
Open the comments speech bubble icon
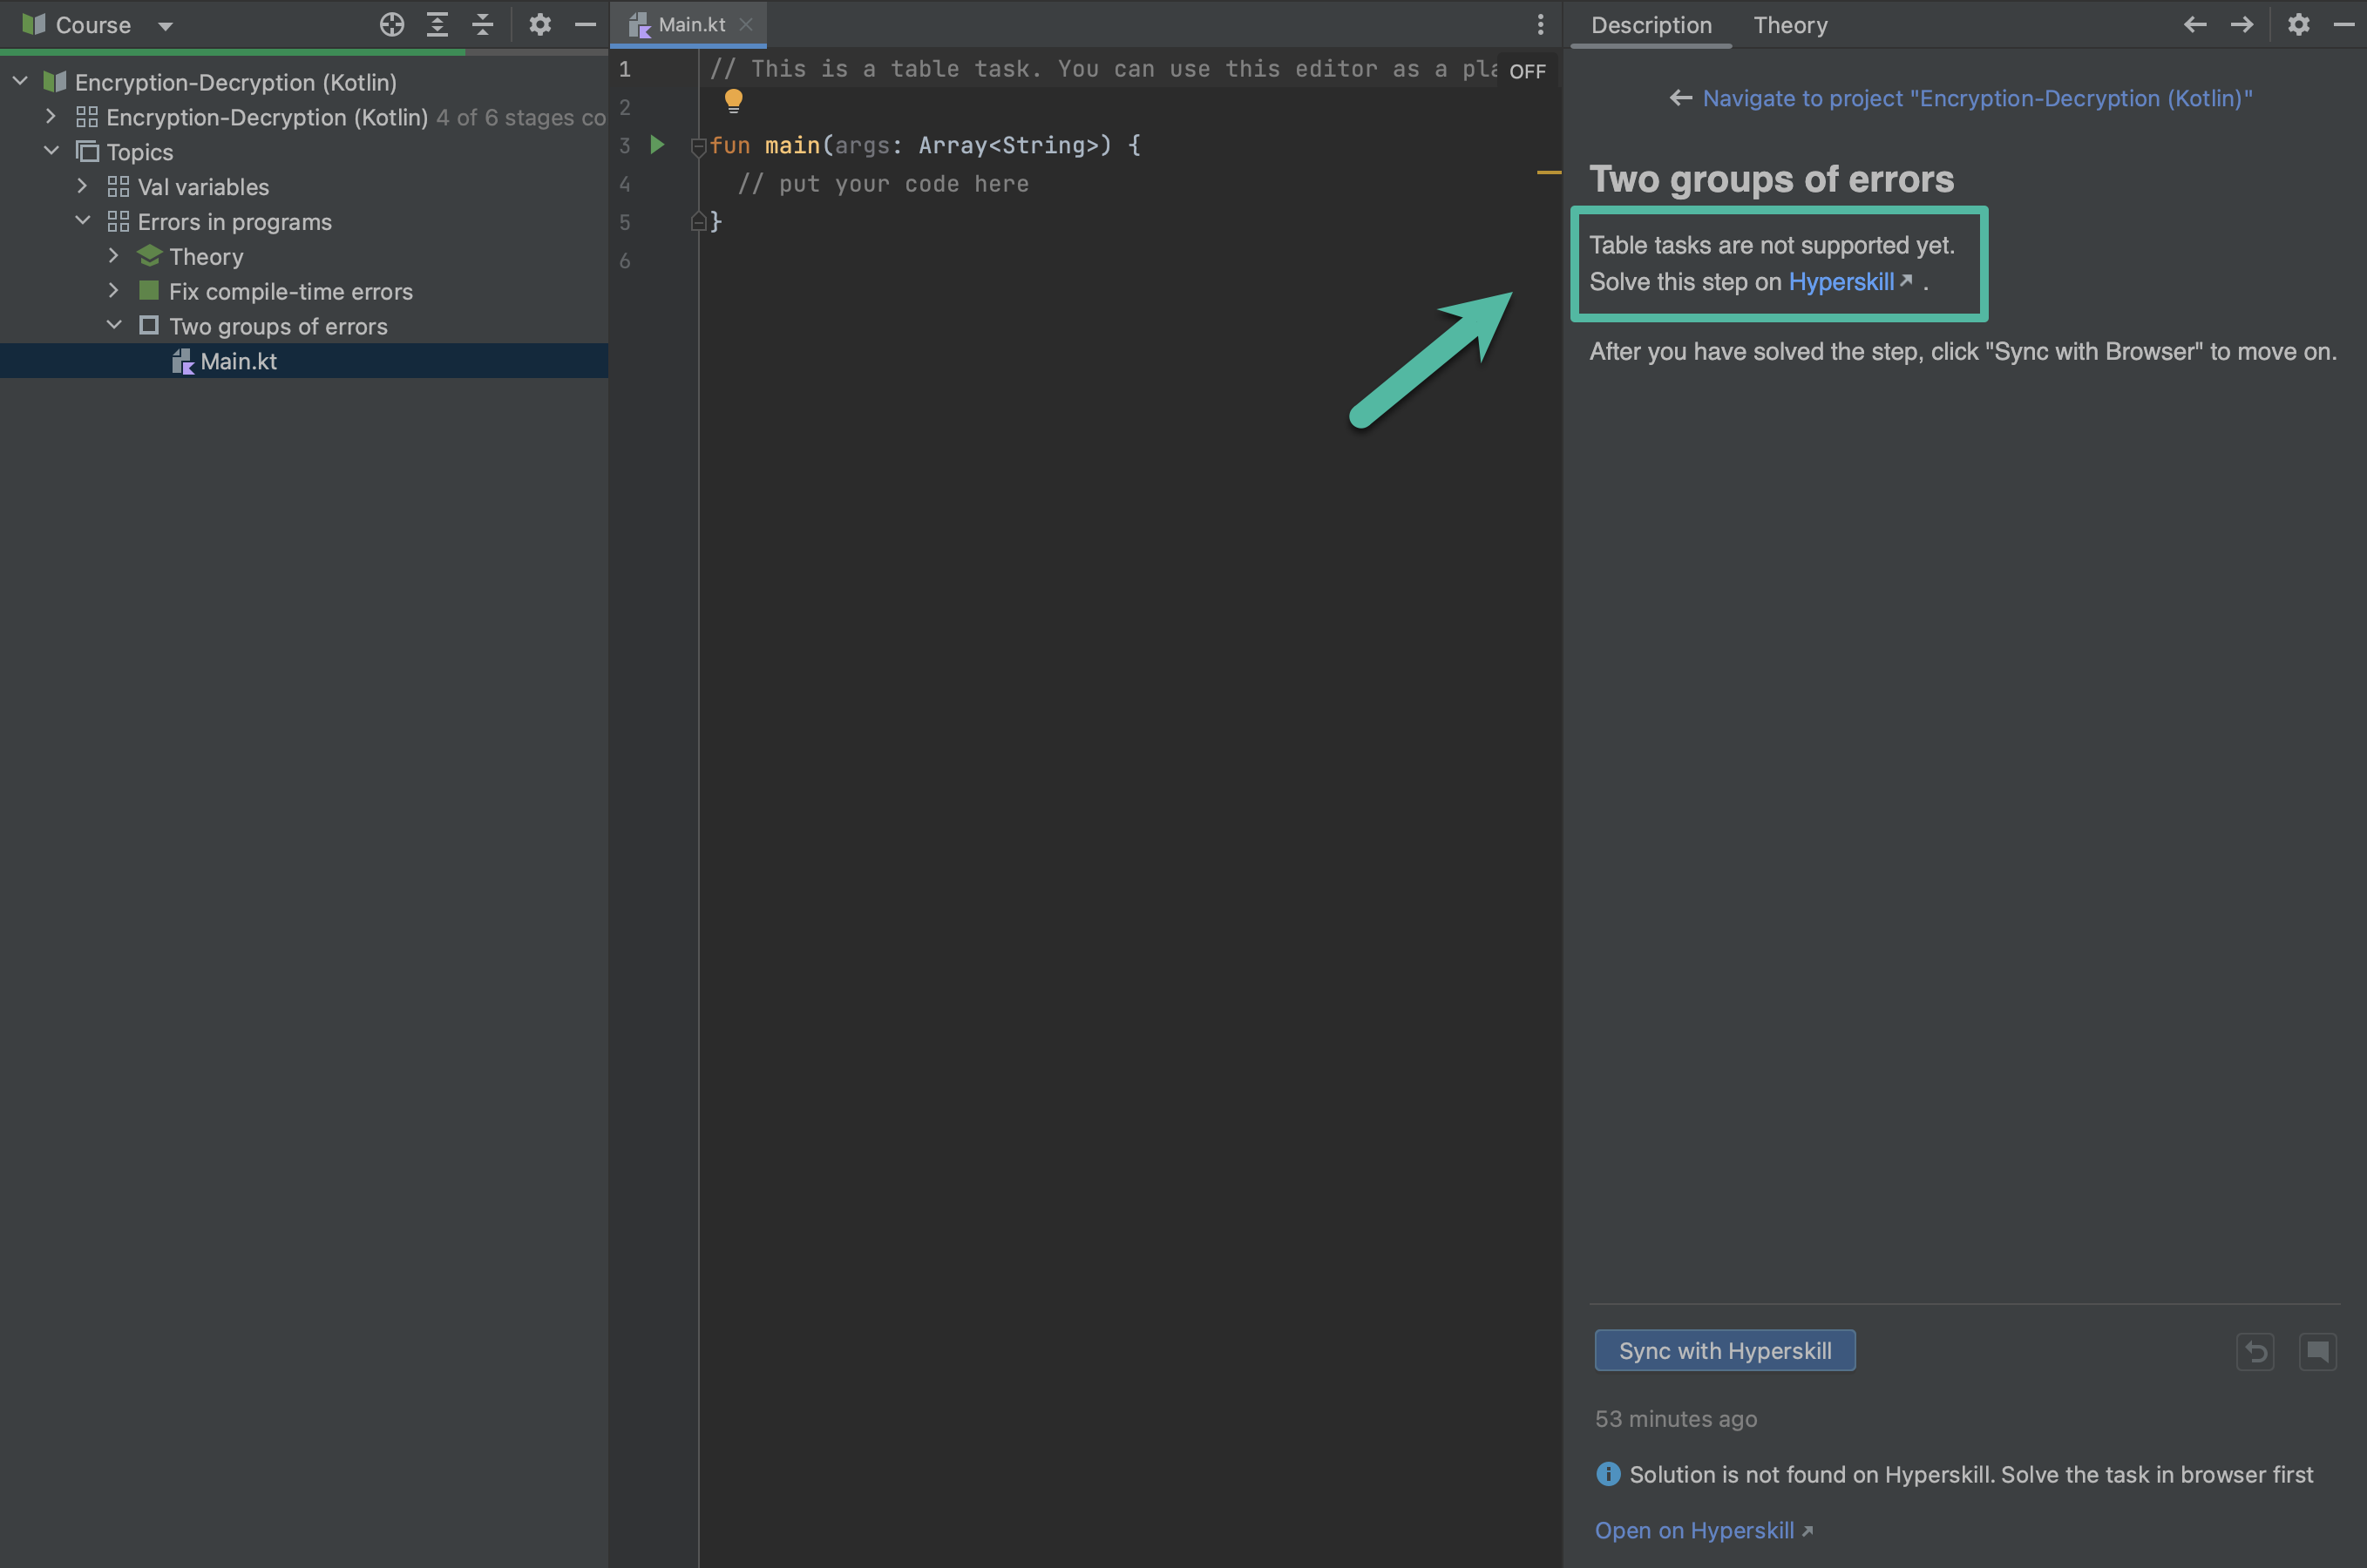pos(2317,1352)
